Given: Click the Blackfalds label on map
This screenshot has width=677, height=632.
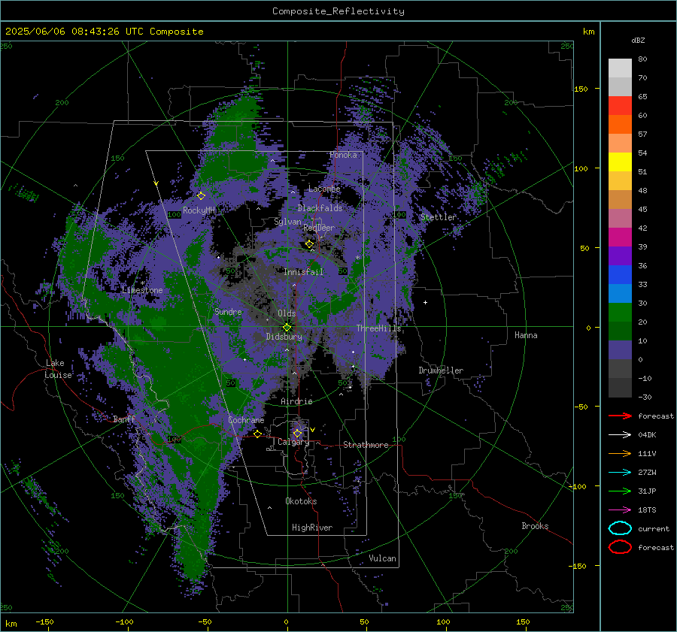Looking at the screenshot, I should 320,208.
